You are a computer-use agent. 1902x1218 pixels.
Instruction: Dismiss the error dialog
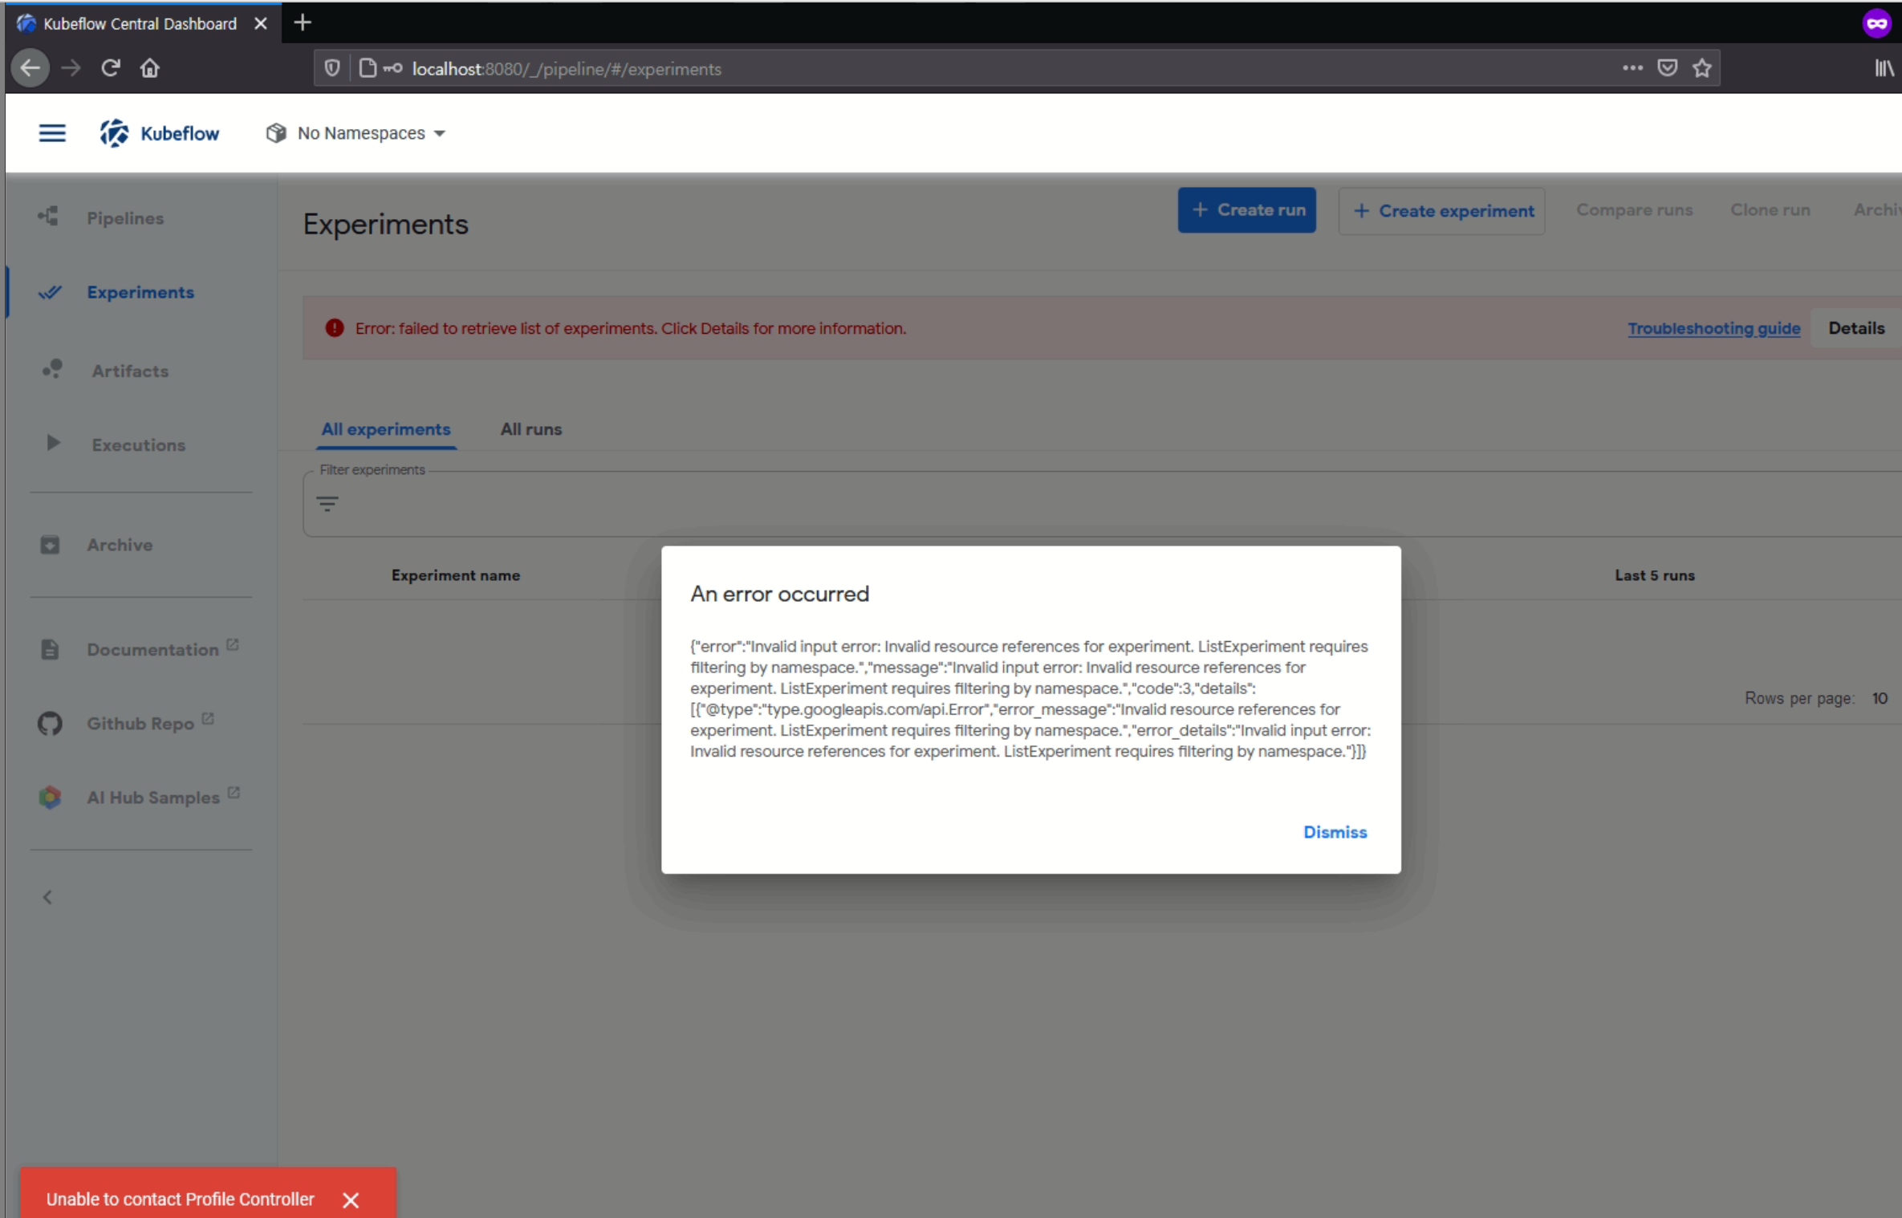1335,832
